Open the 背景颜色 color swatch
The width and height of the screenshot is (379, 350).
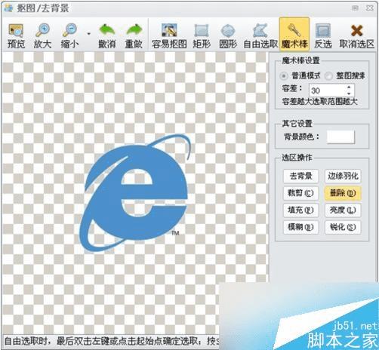340,137
